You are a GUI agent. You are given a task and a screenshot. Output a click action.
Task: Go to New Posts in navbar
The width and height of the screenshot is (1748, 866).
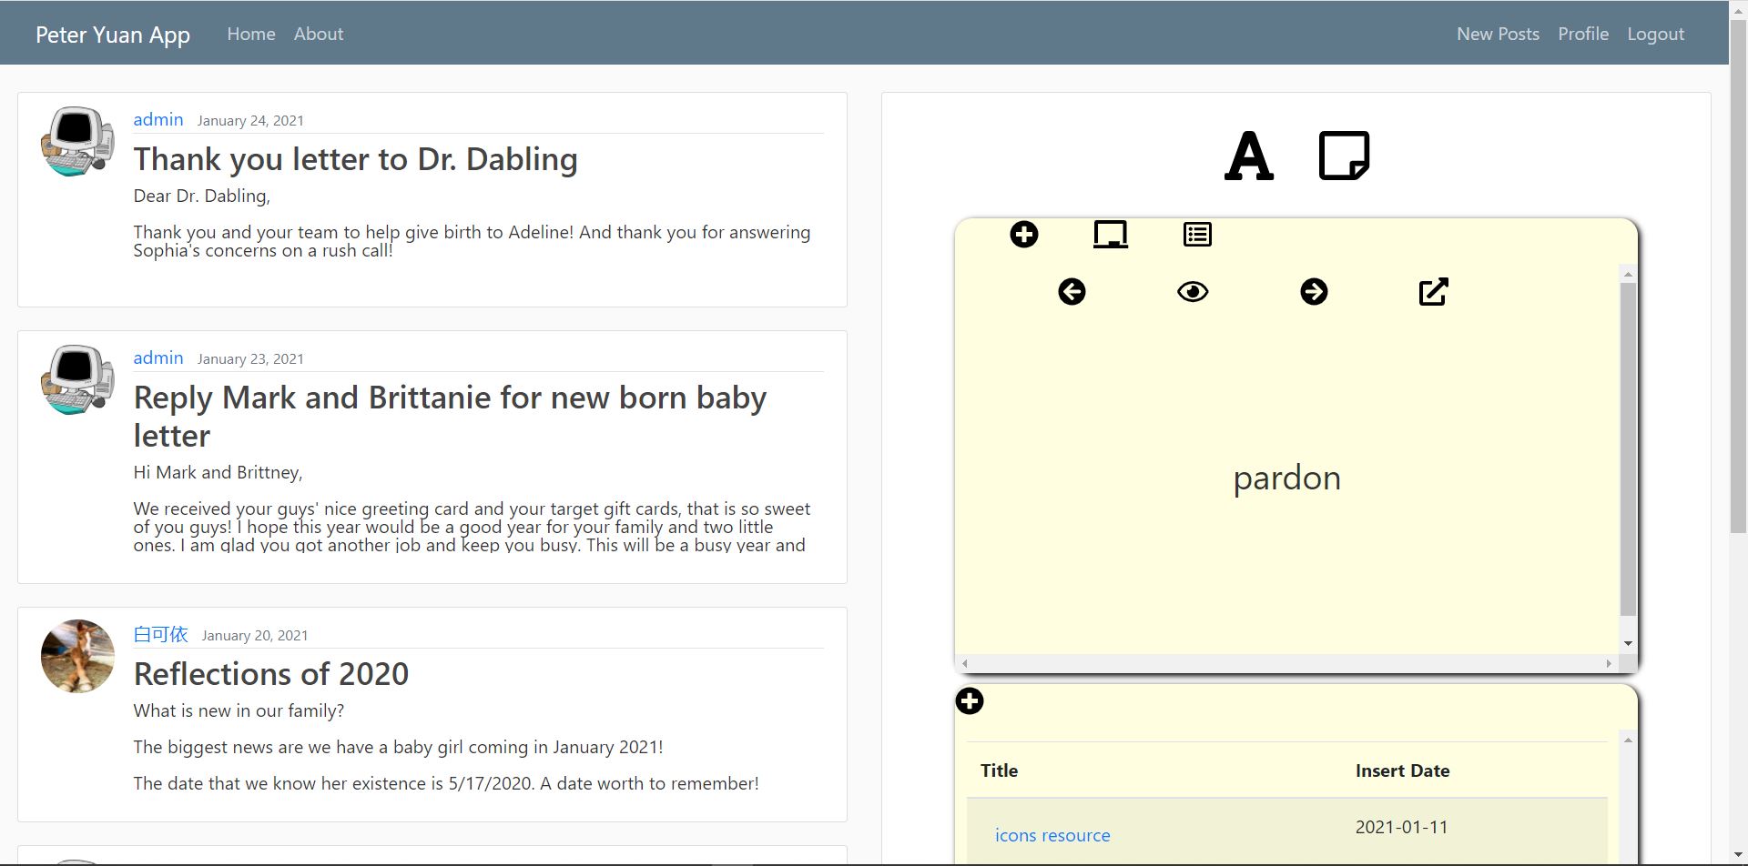(1498, 34)
